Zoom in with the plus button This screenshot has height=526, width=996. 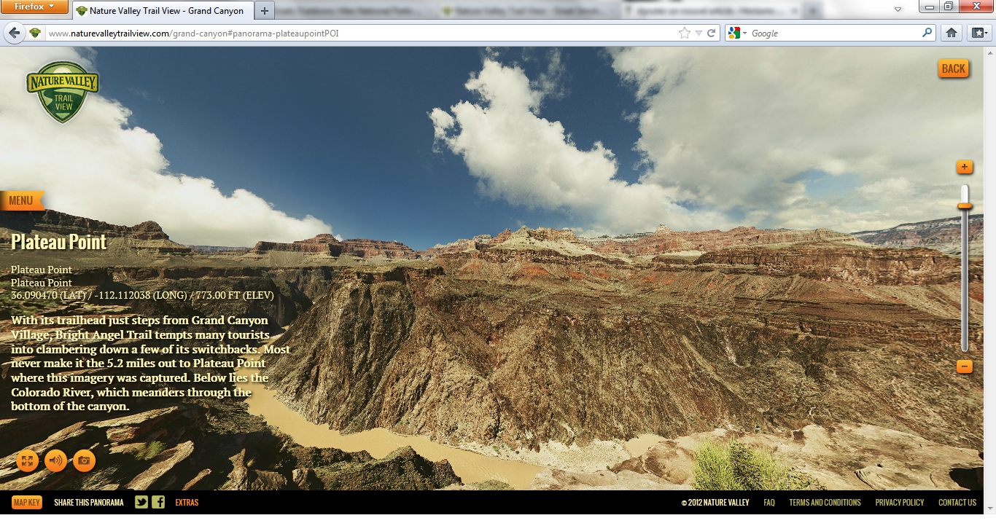click(964, 168)
